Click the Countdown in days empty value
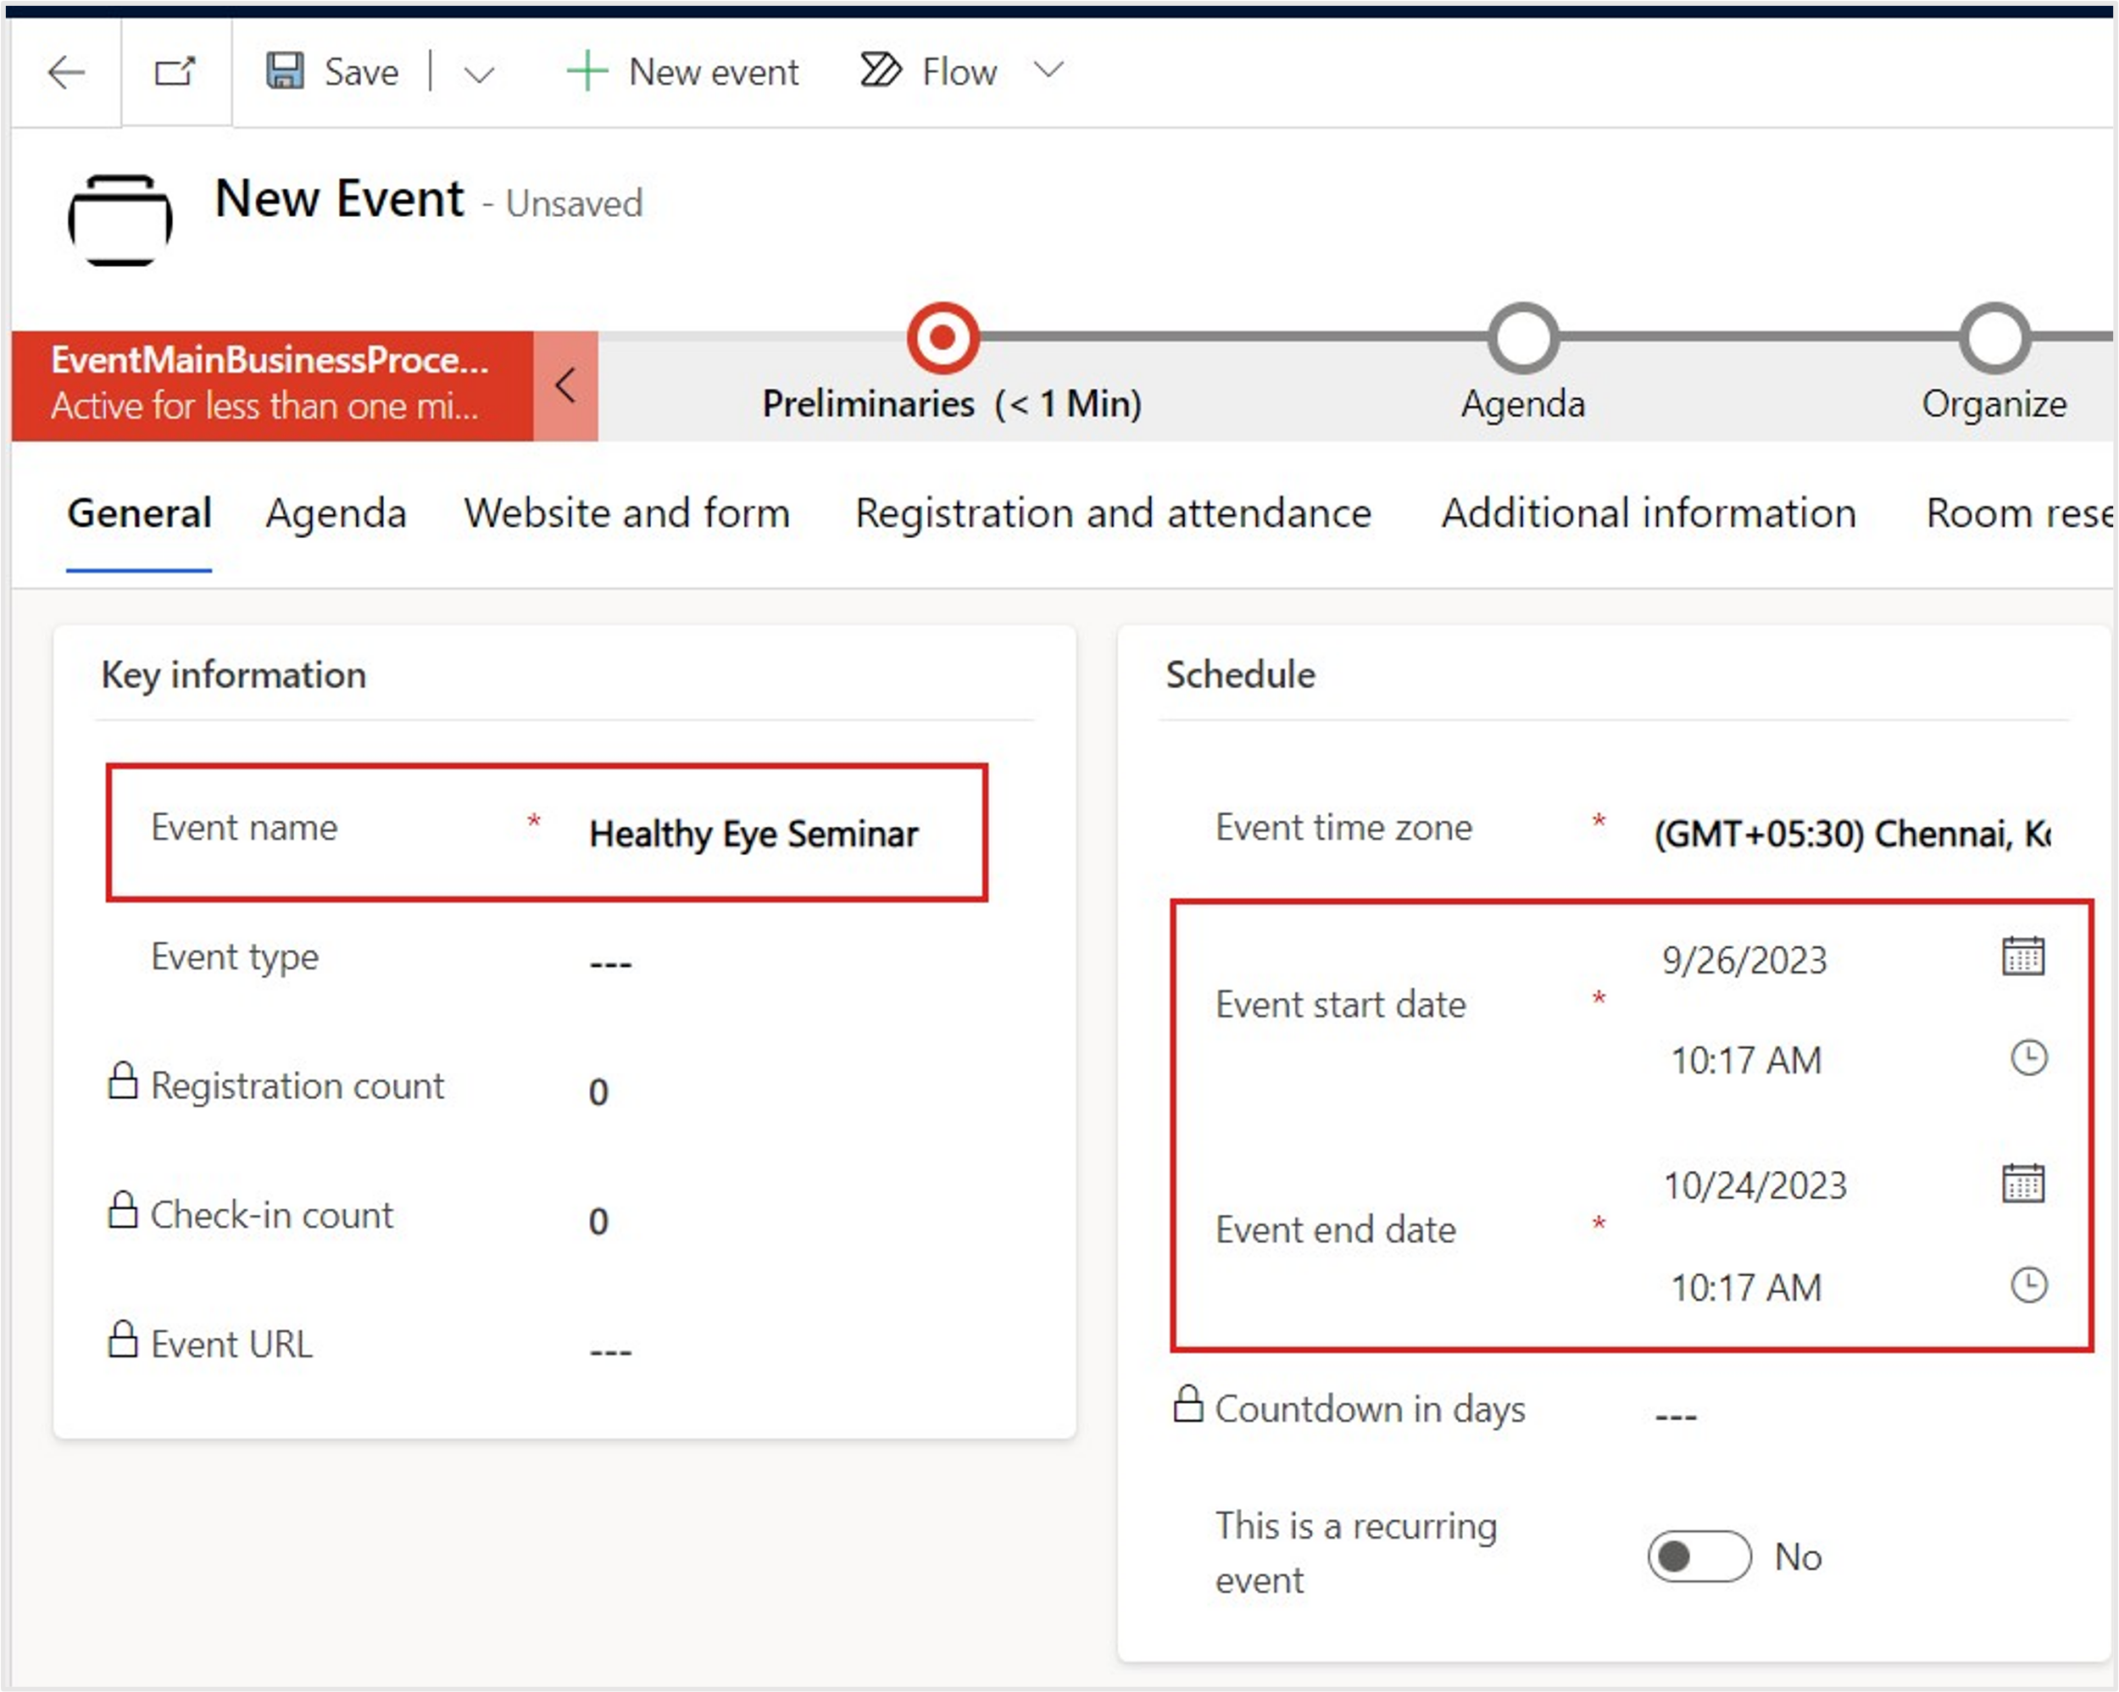The image size is (2119, 1692). [x=1676, y=1417]
